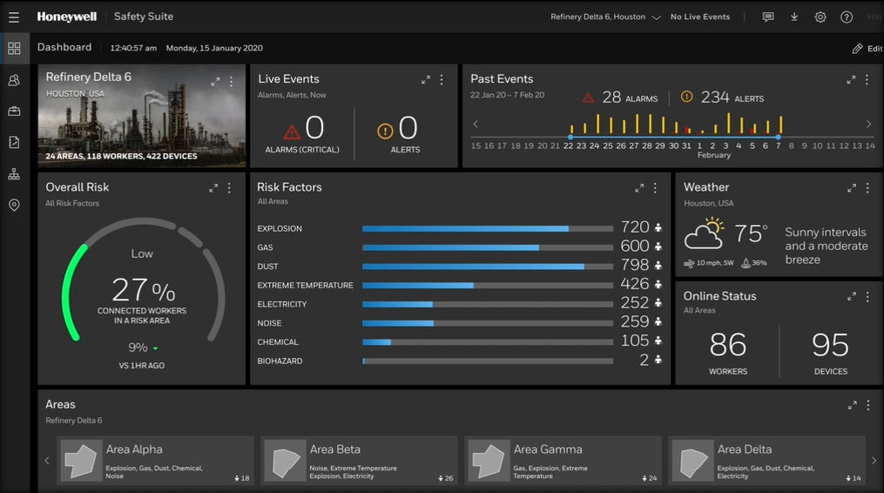
Task: Open the location pin icon in sidebar
Action: [14, 206]
